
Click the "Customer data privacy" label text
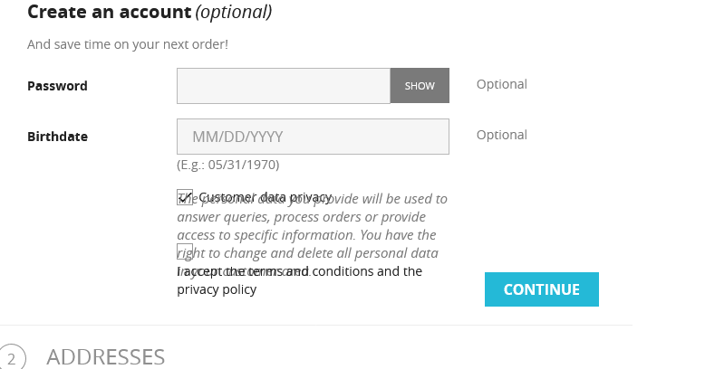click(265, 197)
